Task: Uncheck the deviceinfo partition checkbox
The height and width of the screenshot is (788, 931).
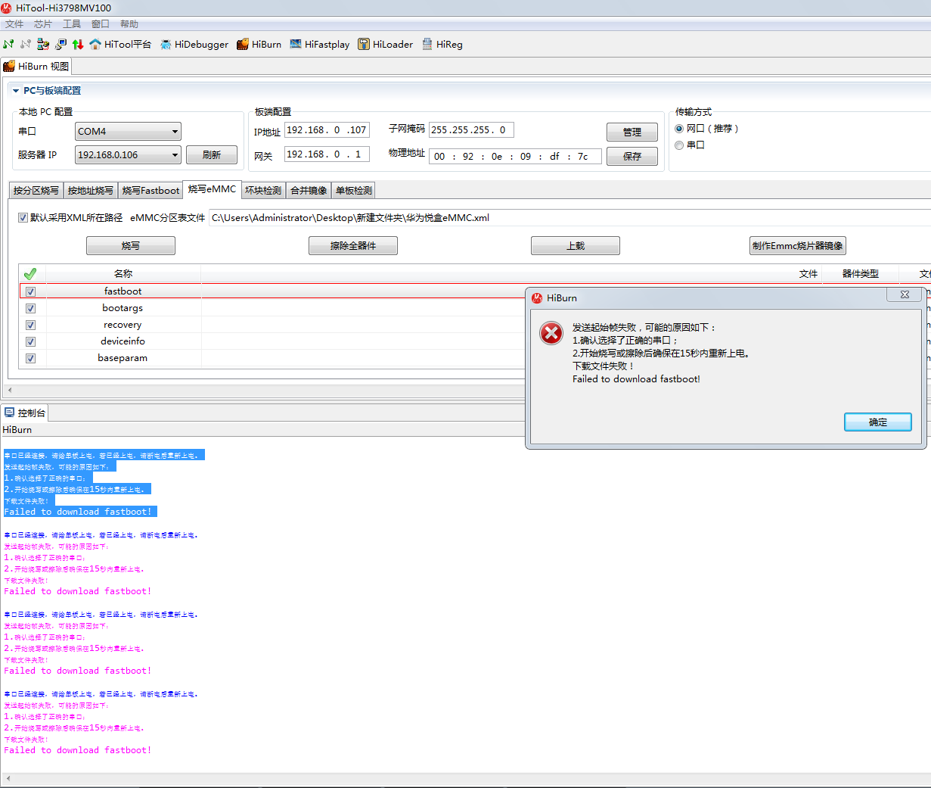Action: (31, 341)
